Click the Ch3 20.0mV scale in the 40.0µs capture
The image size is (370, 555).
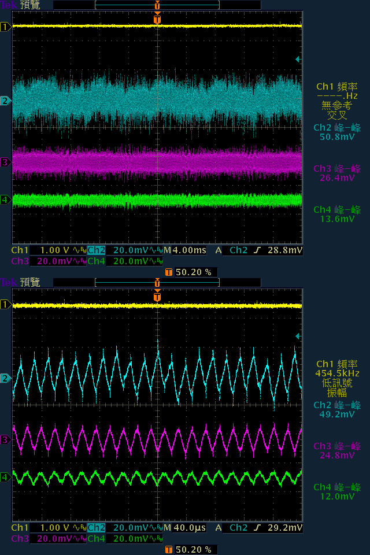[49, 538]
